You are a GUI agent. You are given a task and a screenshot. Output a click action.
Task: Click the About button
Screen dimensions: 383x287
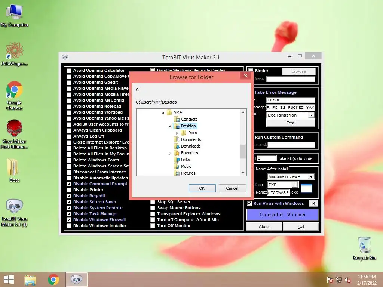coord(264,227)
